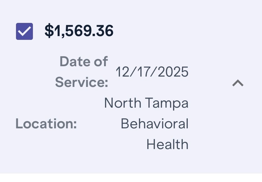The width and height of the screenshot is (262, 182).
Task: Click the white checkmark icon
Action: (x=24, y=31)
